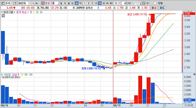Click the data table grid icon in chart

point(3,16)
